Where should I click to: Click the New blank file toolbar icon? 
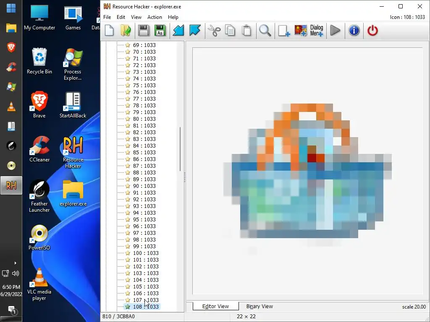pos(109,30)
